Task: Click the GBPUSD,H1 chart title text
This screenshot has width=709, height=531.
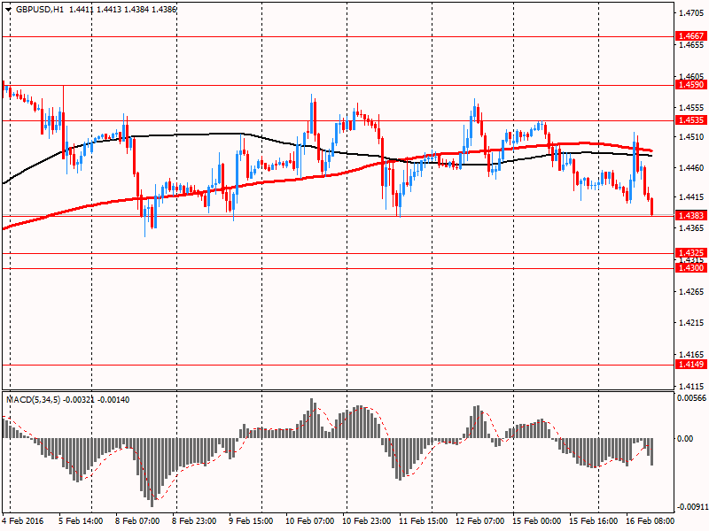Action: [x=40, y=9]
